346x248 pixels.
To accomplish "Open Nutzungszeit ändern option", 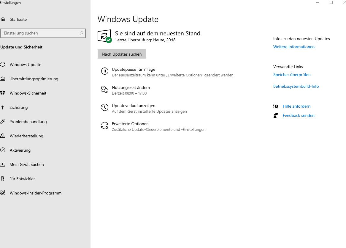I will 131,87.
